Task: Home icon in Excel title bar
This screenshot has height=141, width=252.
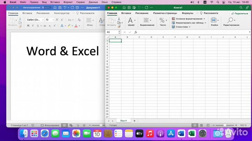Action: pos(124,8)
